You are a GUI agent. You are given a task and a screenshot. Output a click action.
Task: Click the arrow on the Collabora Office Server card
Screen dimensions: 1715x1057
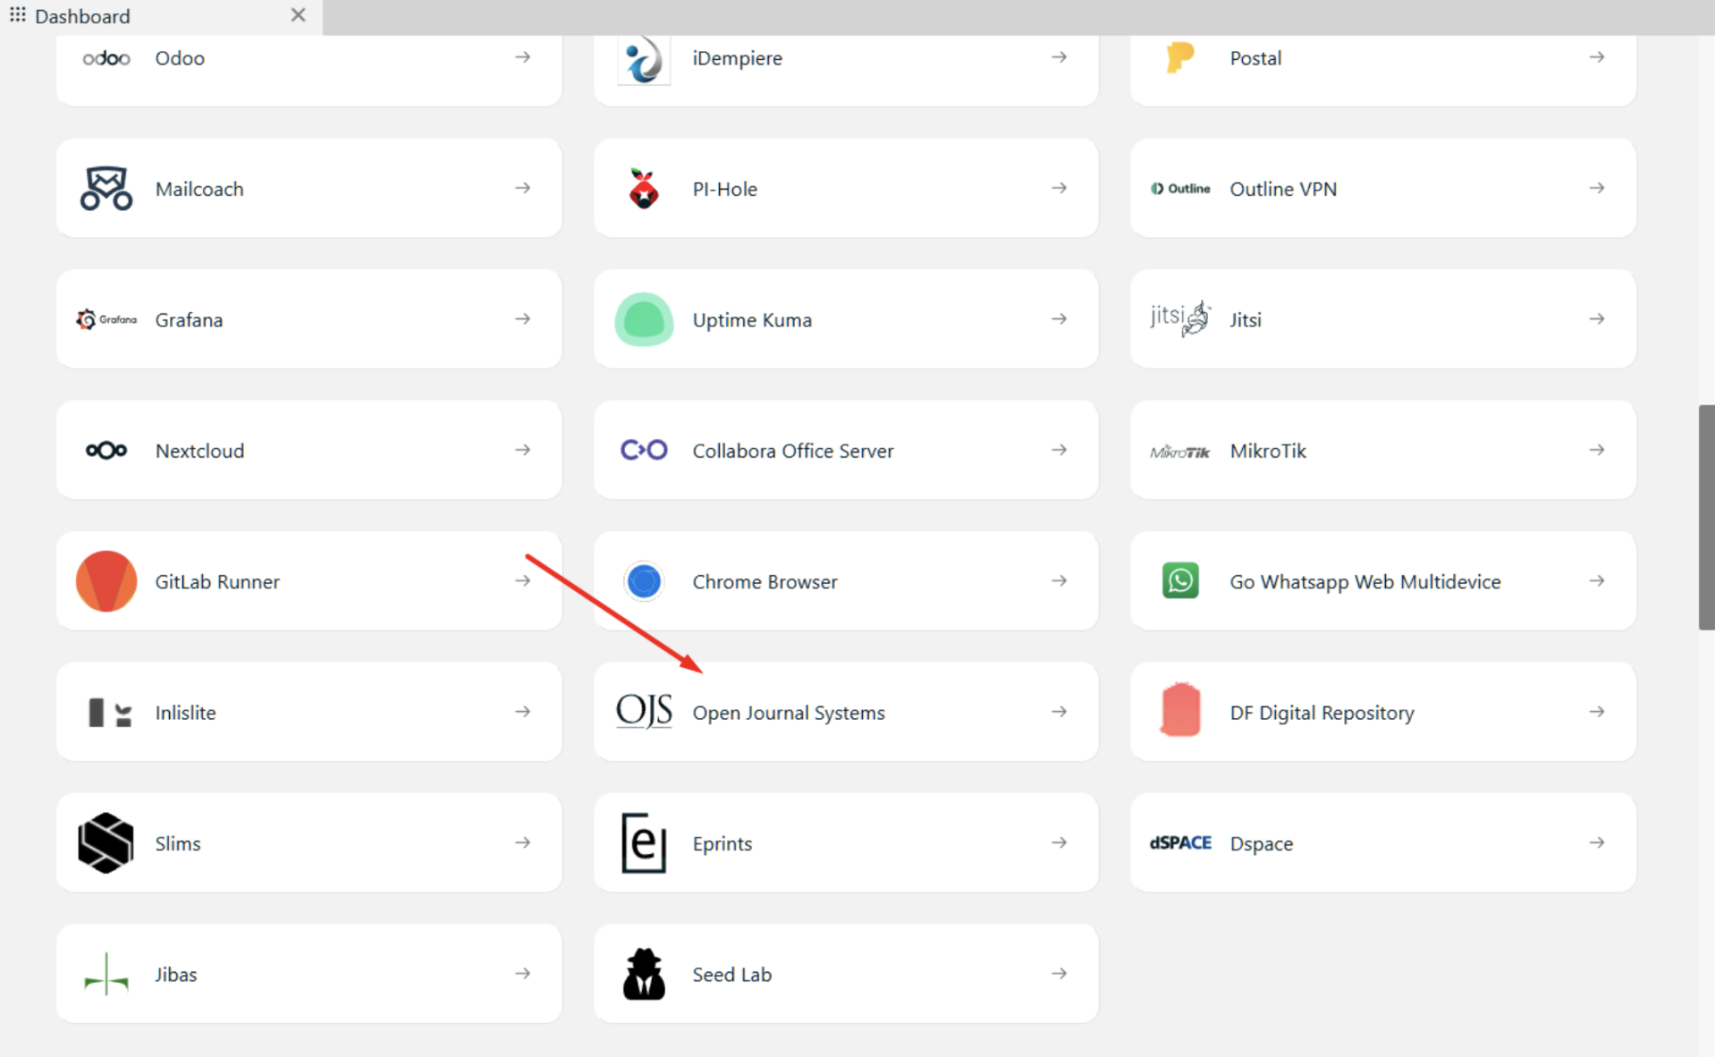(1060, 450)
